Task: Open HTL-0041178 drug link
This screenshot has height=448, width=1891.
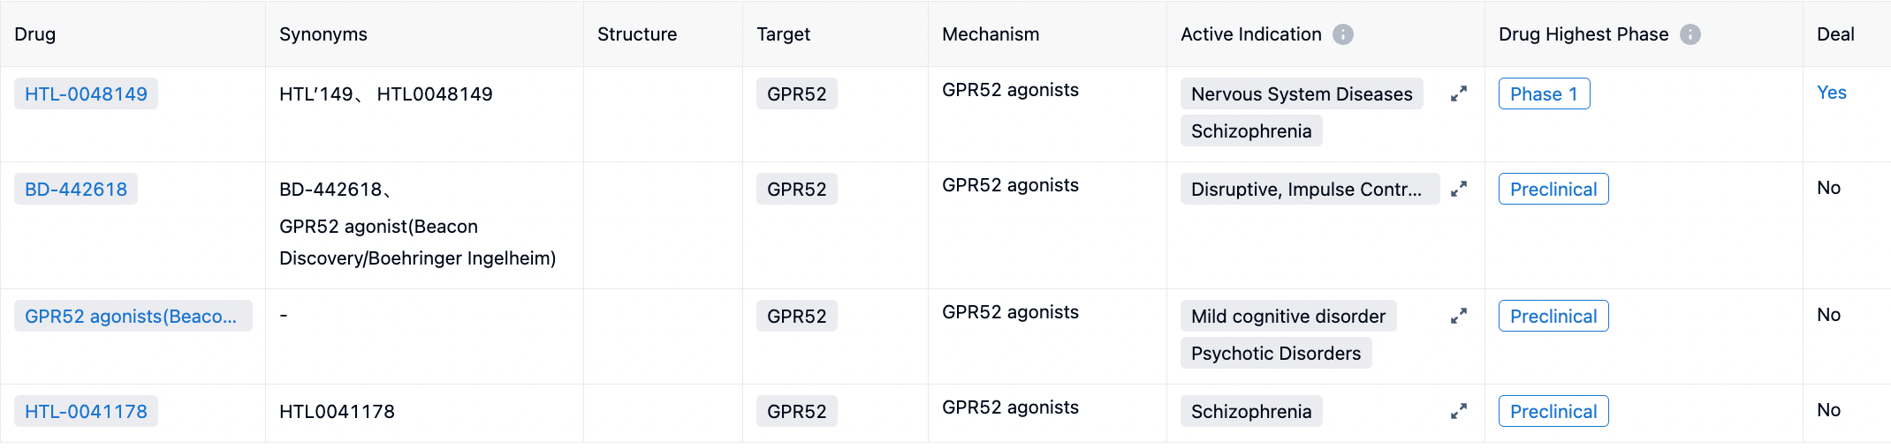Action: (x=86, y=412)
